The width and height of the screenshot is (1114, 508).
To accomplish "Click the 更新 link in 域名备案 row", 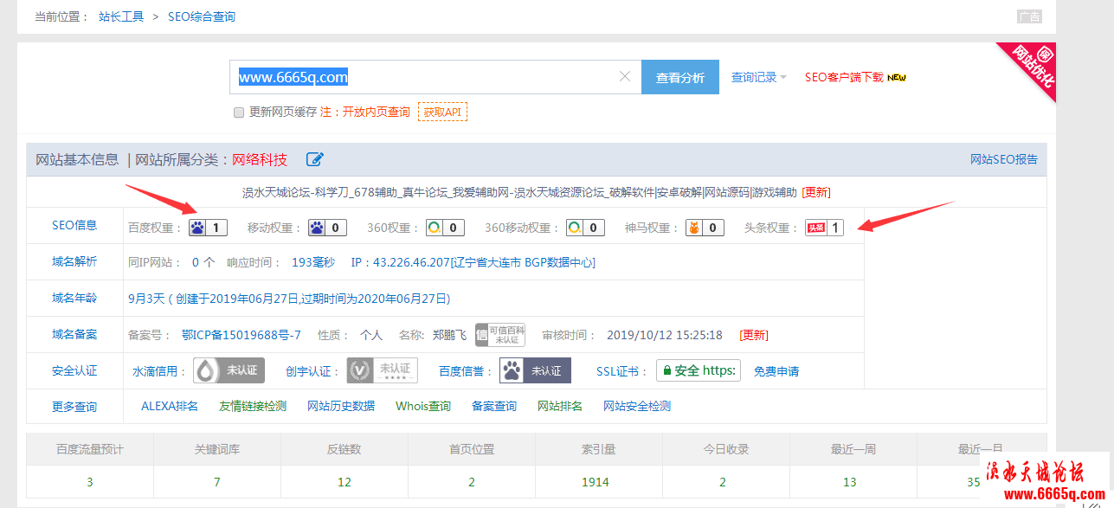I will 754,335.
